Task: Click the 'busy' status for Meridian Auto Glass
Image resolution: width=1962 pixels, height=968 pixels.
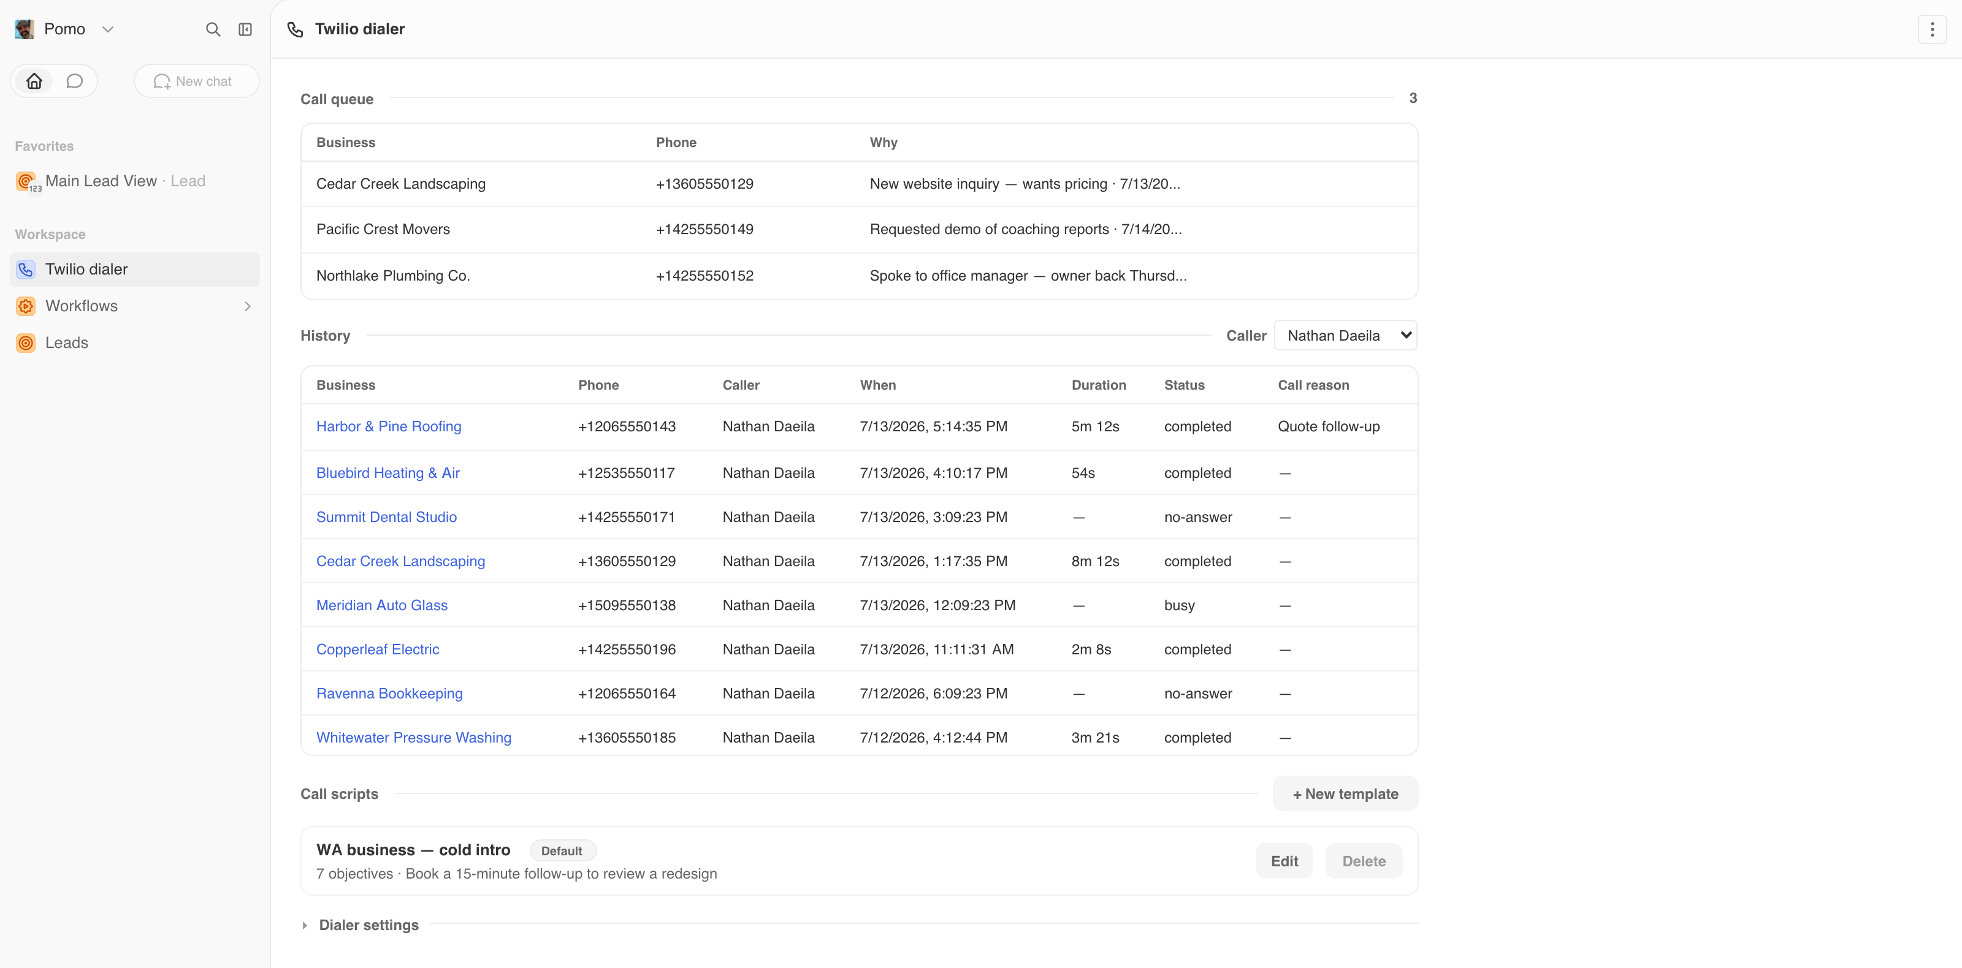Action: pos(1179,605)
